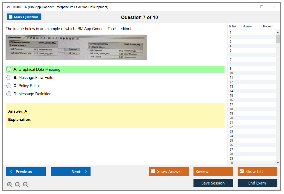
Task: Select option D Message Definition
Action: coord(9,94)
